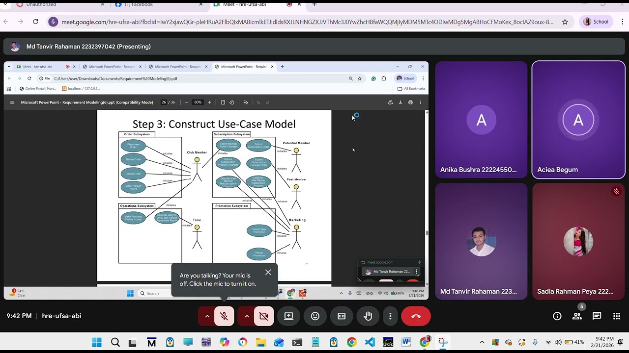Zoom out the shared PDF viewer
This screenshot has width=629, height=353.
(x=186, y=102)
